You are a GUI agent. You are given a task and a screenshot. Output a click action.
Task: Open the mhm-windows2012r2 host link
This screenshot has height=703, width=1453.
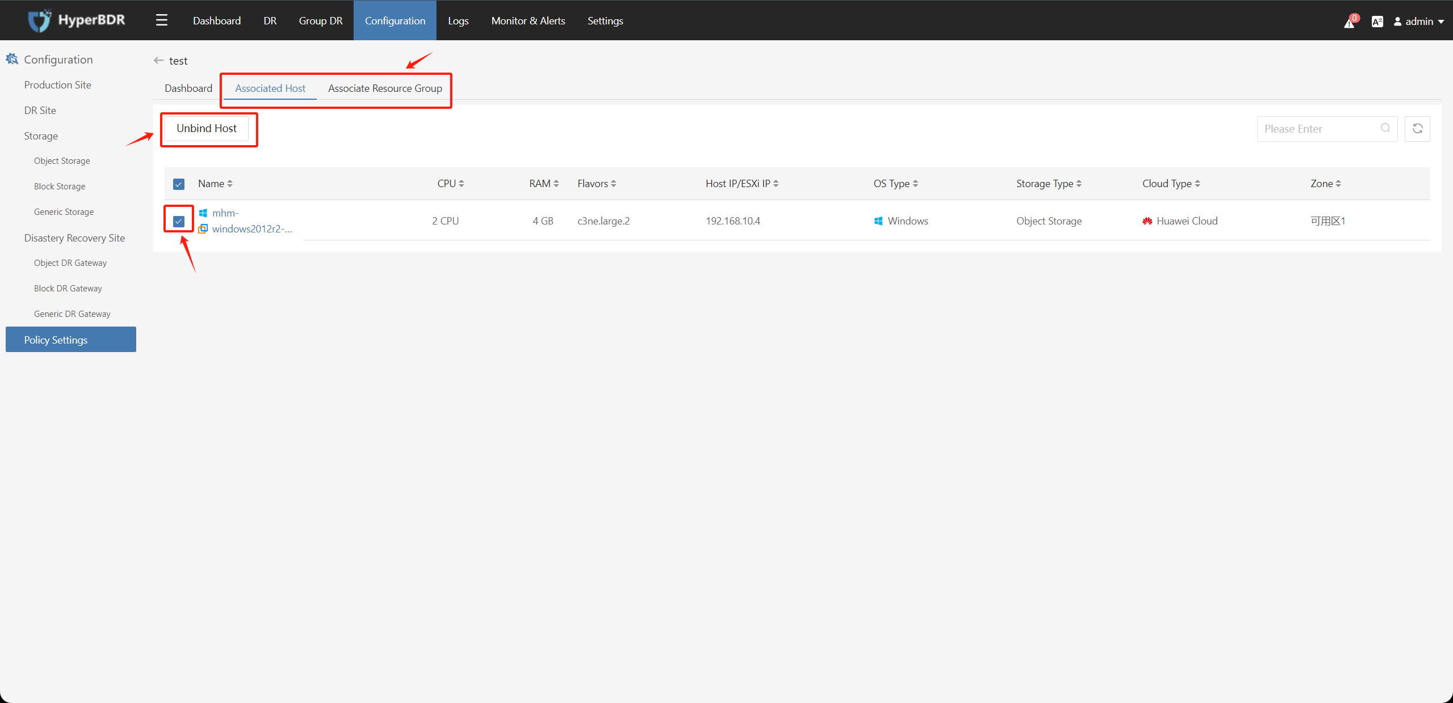pyautogui.click(x=252, y=221)
